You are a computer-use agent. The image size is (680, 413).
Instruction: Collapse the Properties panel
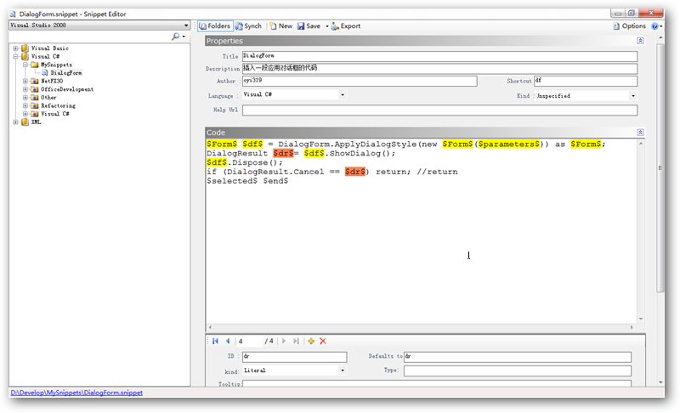click(x=640, y=41)
